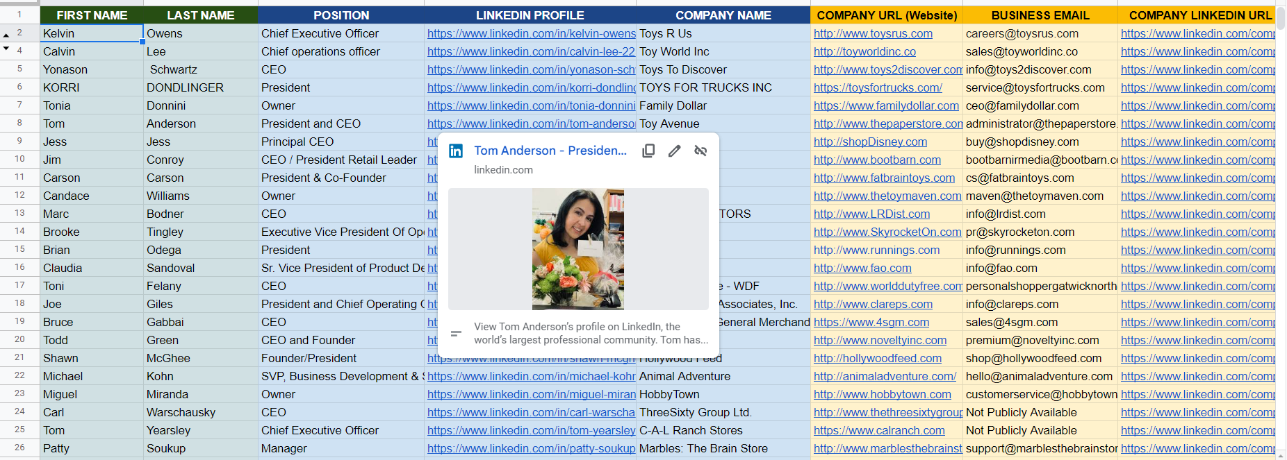Open Patty Soukup LinkedIn profile link
Viewport: 1287px width, 460px height.
coord(531,448)
